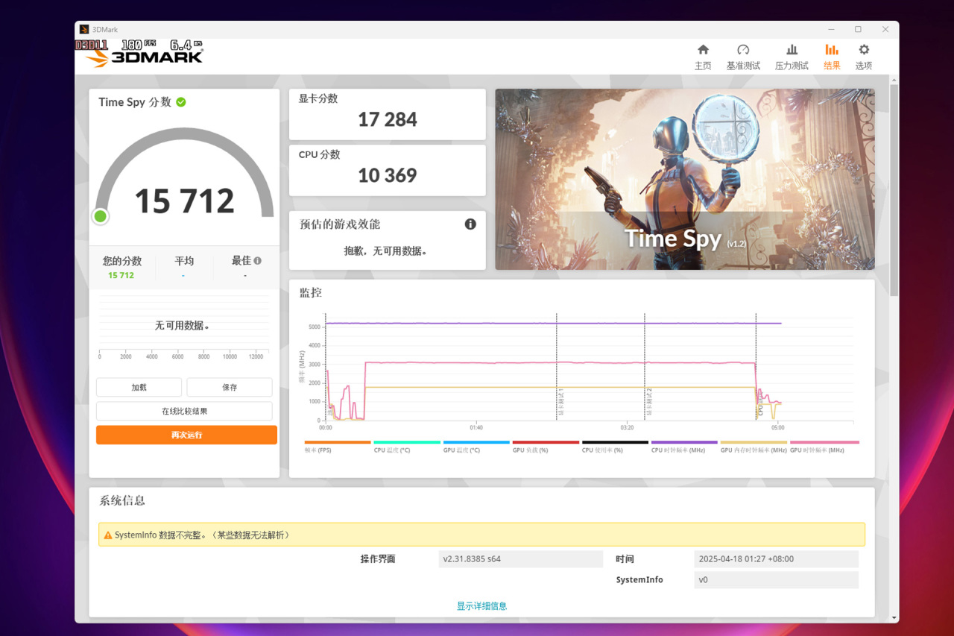
Task: Toggle the GPU 温度 legend series
Action: (x=476, y=447)
